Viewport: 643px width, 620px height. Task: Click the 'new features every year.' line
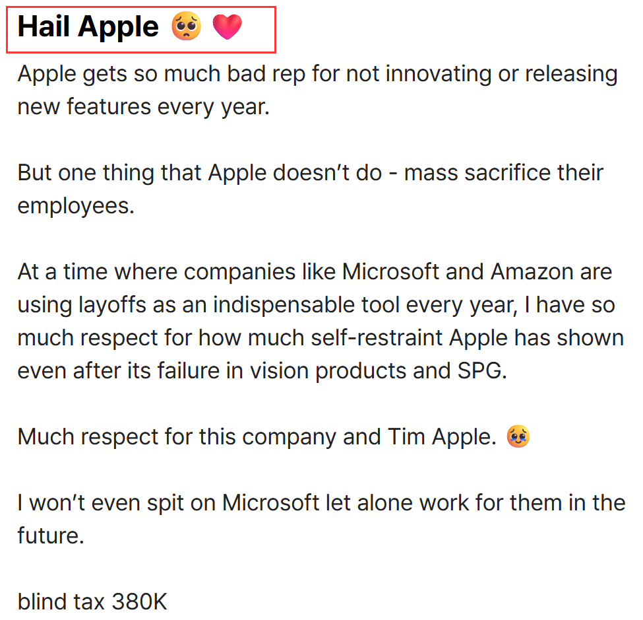[144, 107]
